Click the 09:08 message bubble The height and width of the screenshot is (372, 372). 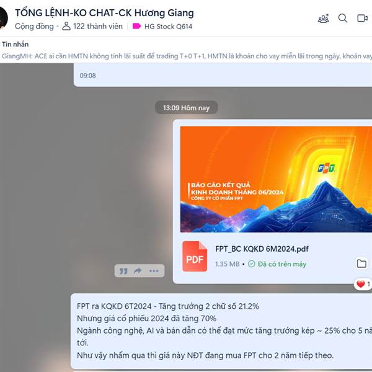[x=223, y=75]
